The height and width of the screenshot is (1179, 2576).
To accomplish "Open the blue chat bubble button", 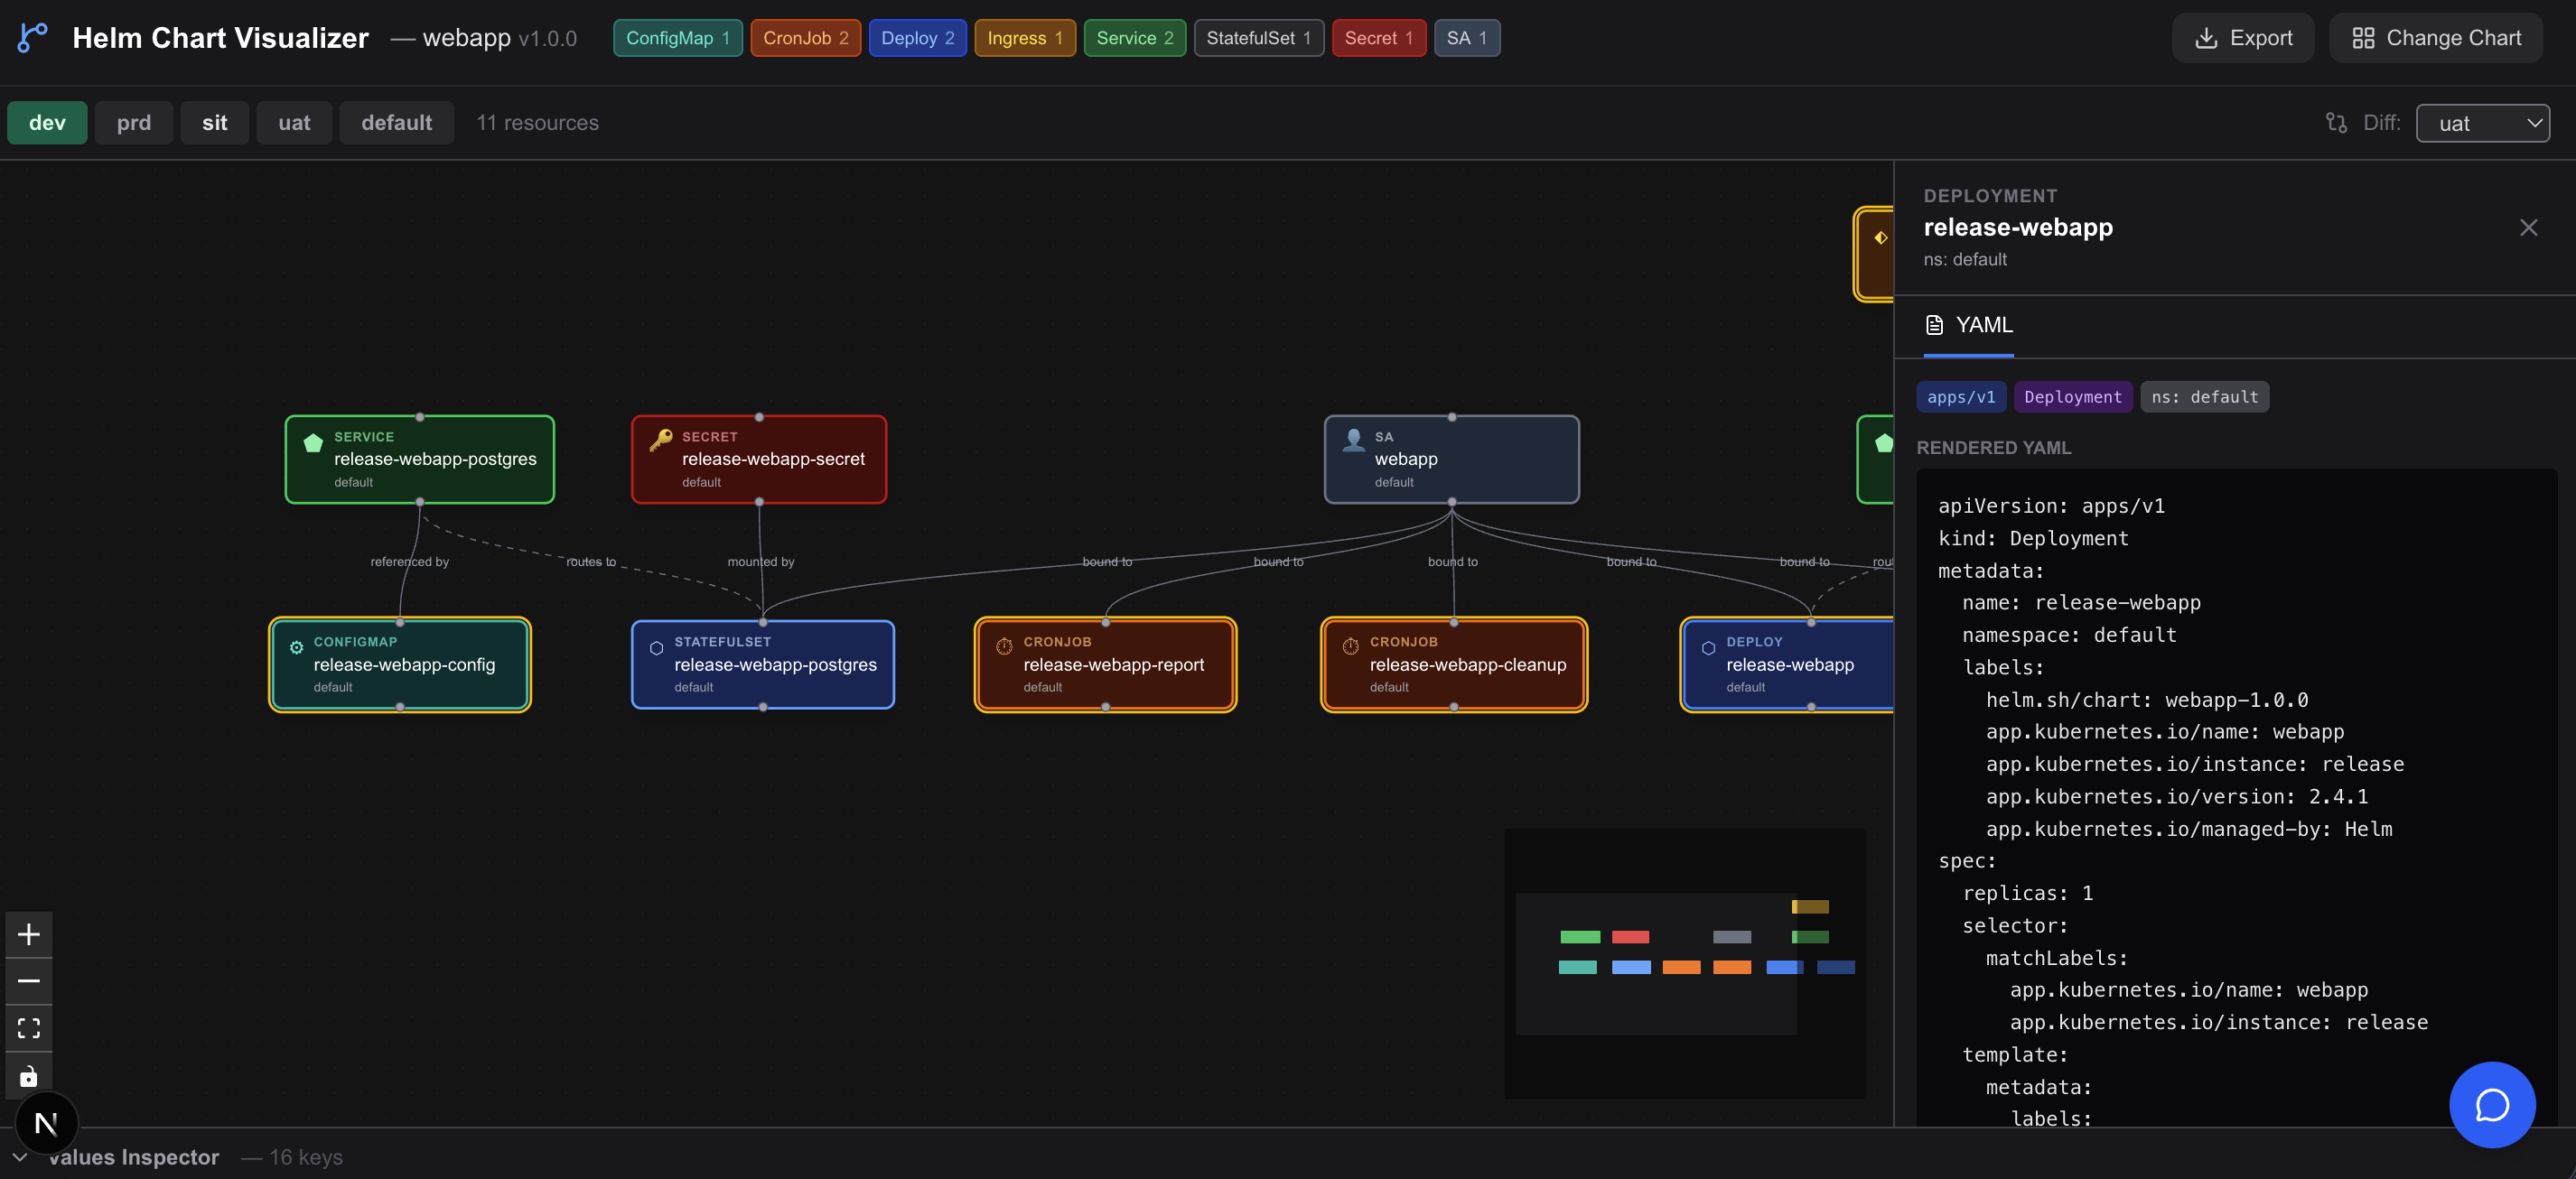I will [x=2492, y=1105].
